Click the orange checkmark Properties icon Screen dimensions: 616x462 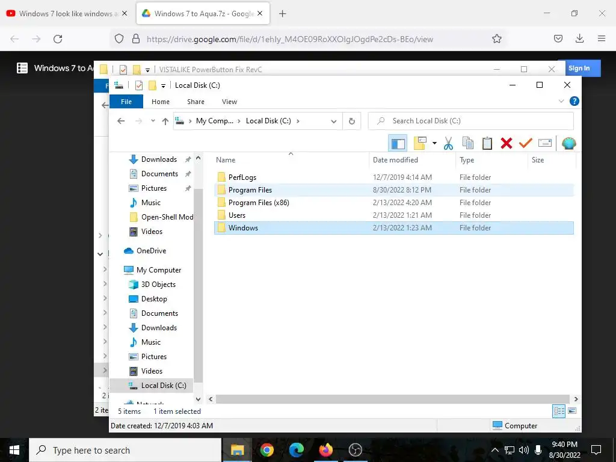point(525,143)
